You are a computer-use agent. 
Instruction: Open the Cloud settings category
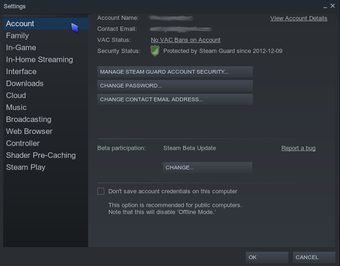coord(46,95)
